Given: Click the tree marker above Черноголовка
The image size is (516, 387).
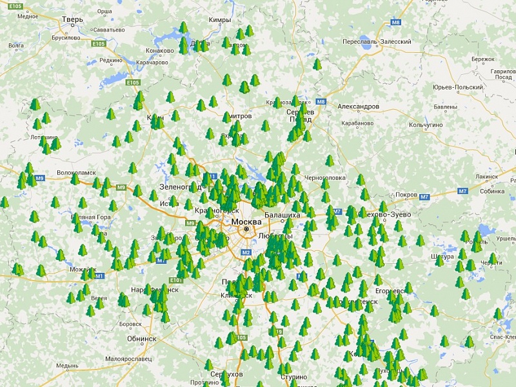Looking at the screenshot, I should click(x=330, y=161).
